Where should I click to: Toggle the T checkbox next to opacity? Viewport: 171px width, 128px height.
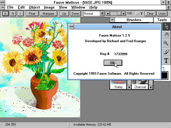coord(137,14)
